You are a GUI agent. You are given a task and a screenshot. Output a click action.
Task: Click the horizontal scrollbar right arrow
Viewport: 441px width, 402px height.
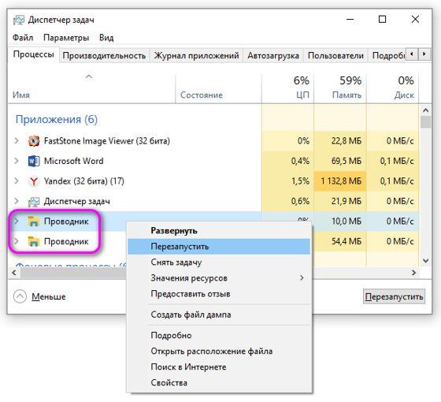(413, 273)
